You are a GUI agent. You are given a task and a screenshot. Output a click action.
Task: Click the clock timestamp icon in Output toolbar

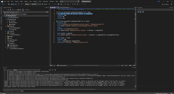coord(55,70)
